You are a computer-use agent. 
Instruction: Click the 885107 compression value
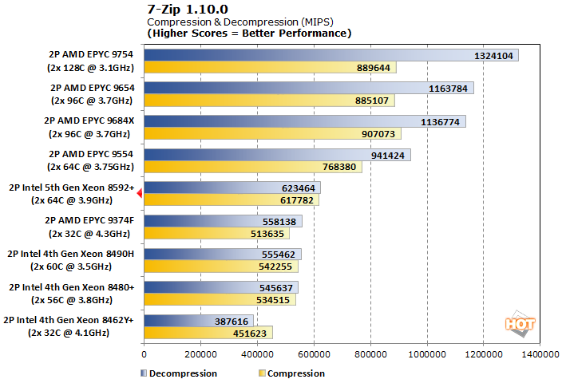372,101
